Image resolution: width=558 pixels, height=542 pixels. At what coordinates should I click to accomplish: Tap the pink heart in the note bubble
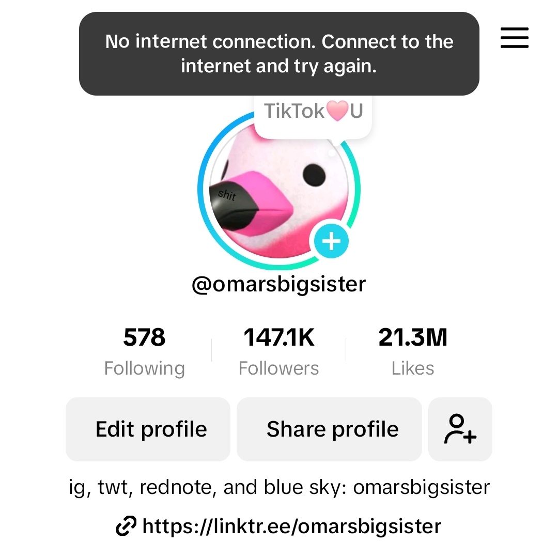click(337, 111)
